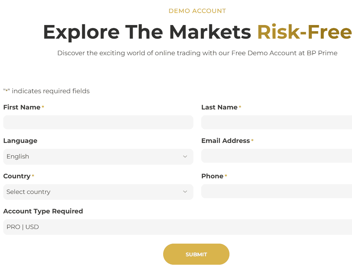Click inside the Email Address field
Image resolution: width=352 pixels, height=267 pixels.
[276, 156]
